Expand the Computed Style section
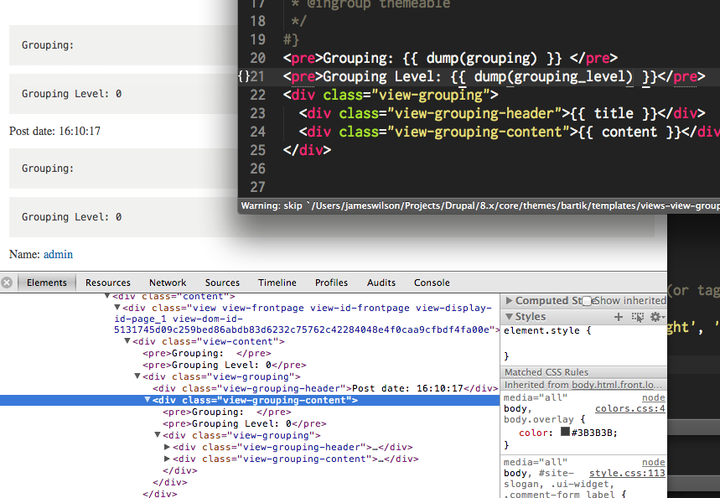720x498 pixels. click(x=509, y=300)
